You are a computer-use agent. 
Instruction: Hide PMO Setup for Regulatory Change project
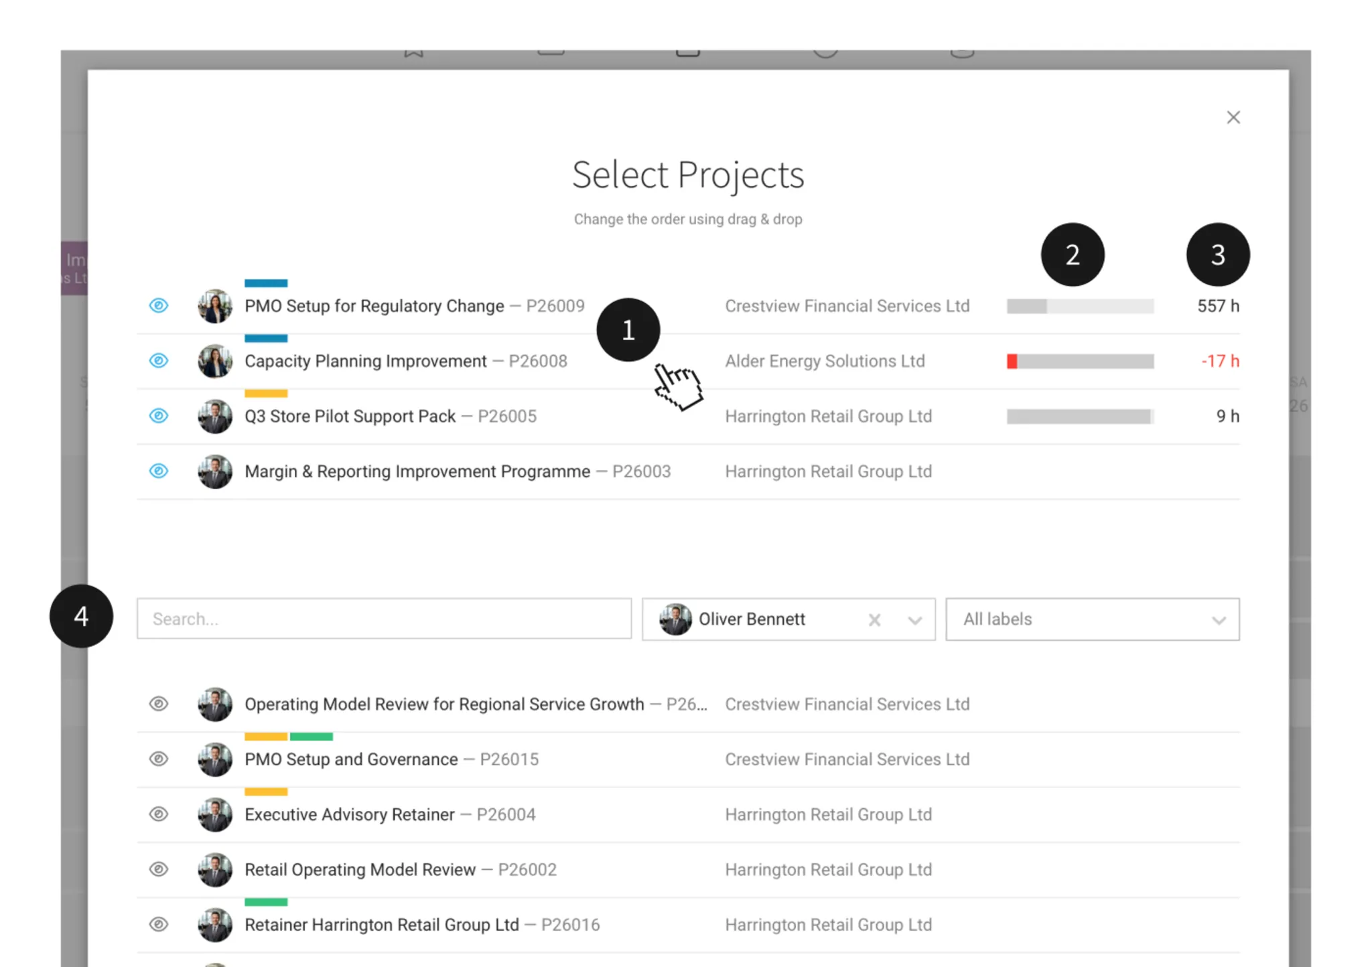coord(159,306)
